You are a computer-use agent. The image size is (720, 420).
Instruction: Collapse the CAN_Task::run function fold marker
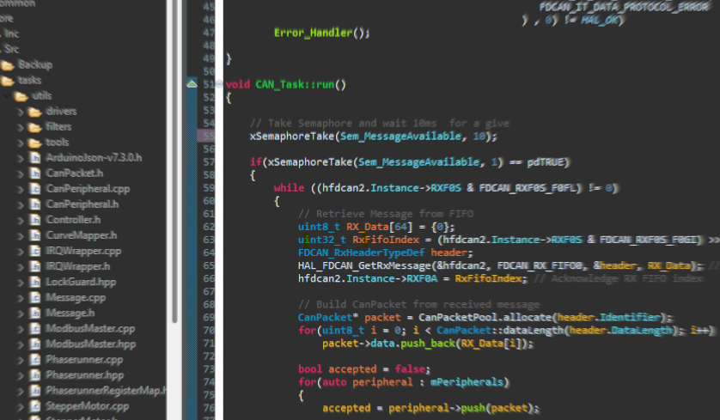coord(193,84)
